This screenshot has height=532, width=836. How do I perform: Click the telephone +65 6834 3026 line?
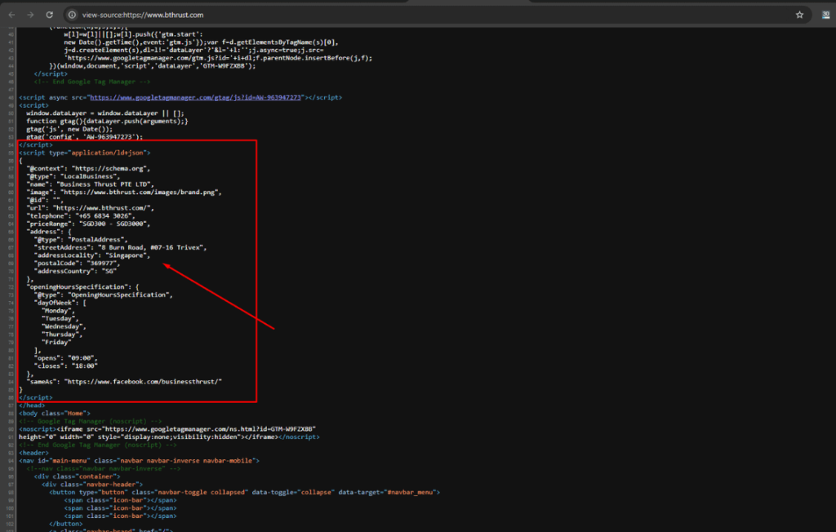pos(81,216)
